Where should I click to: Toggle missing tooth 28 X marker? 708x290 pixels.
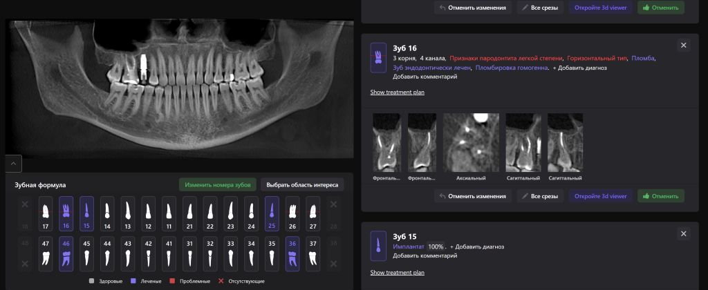[333, 205]
